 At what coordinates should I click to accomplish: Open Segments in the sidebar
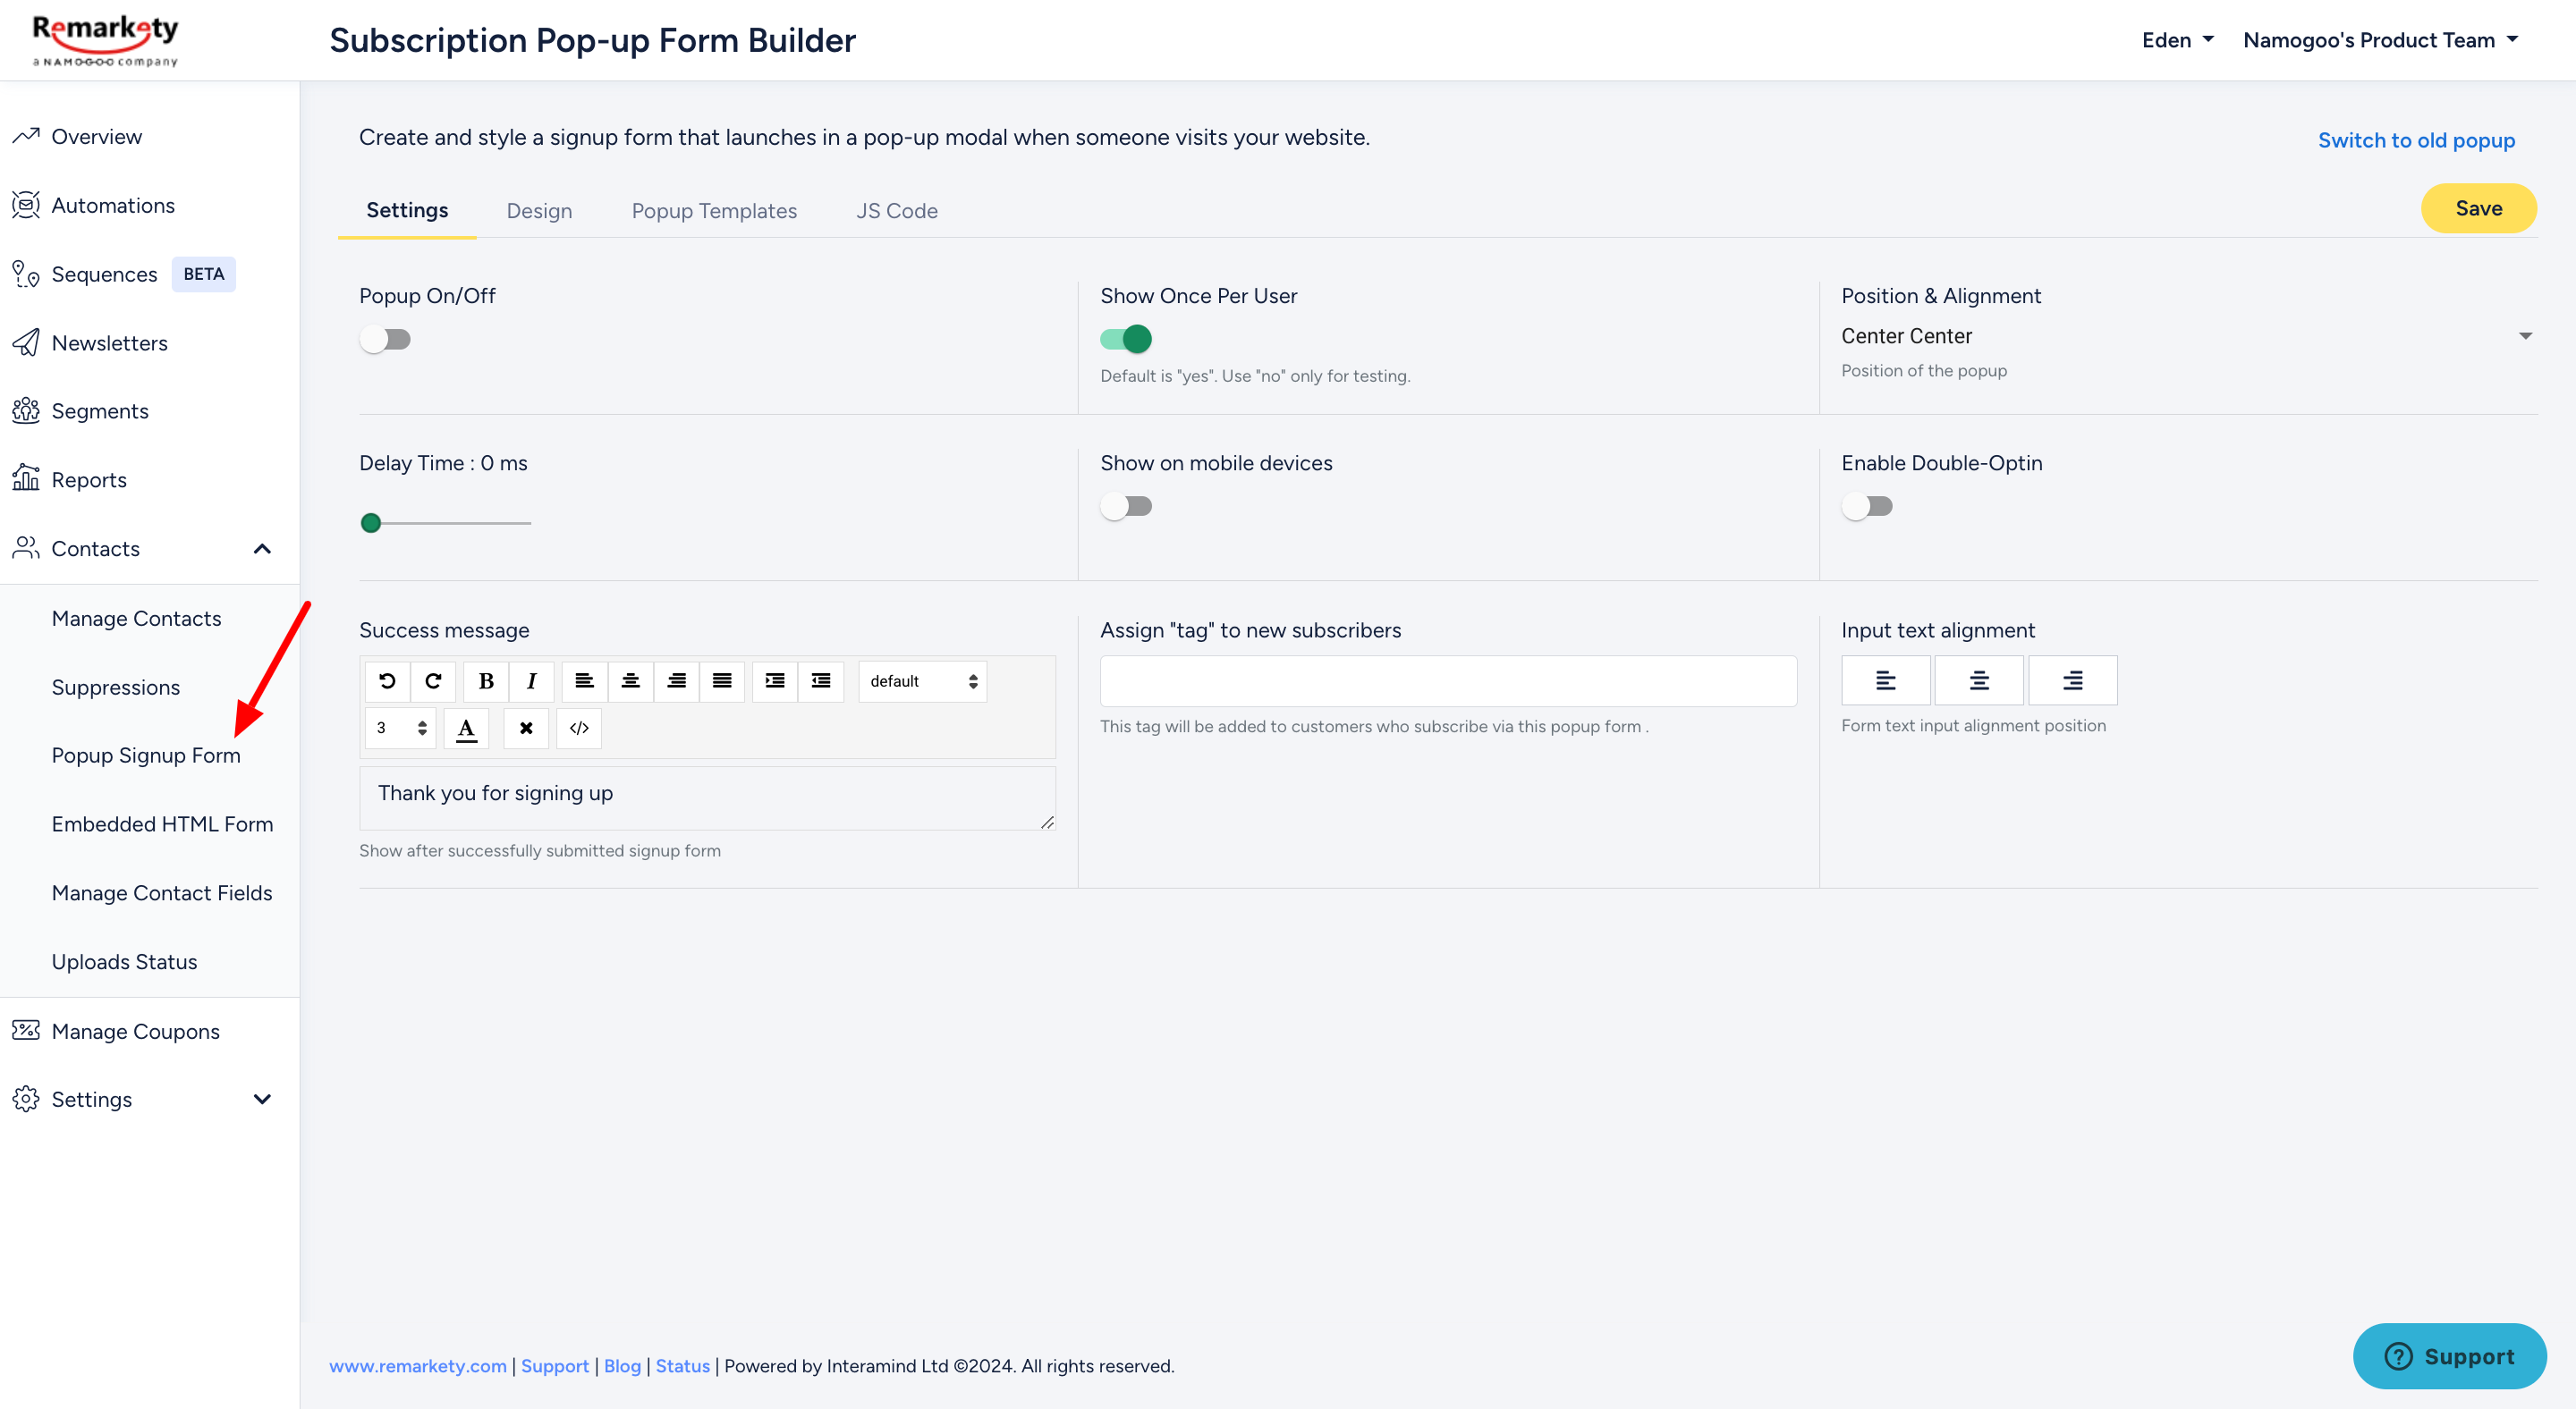point(100,412)
